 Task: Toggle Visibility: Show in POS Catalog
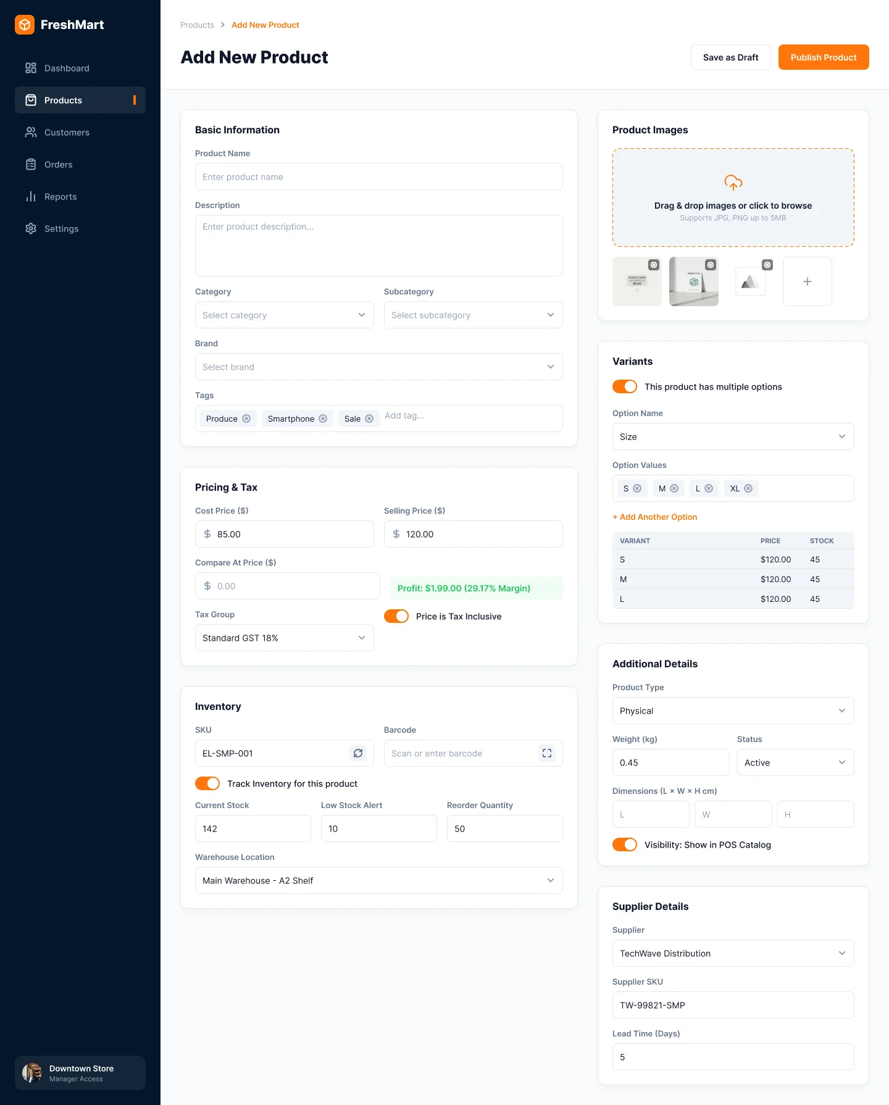pyautogui.click(x=625, y=844)
